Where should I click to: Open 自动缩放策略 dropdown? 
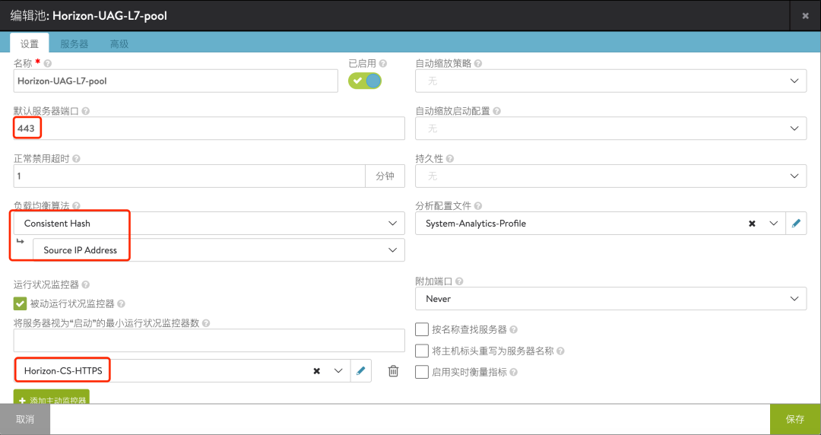(610, 81)
